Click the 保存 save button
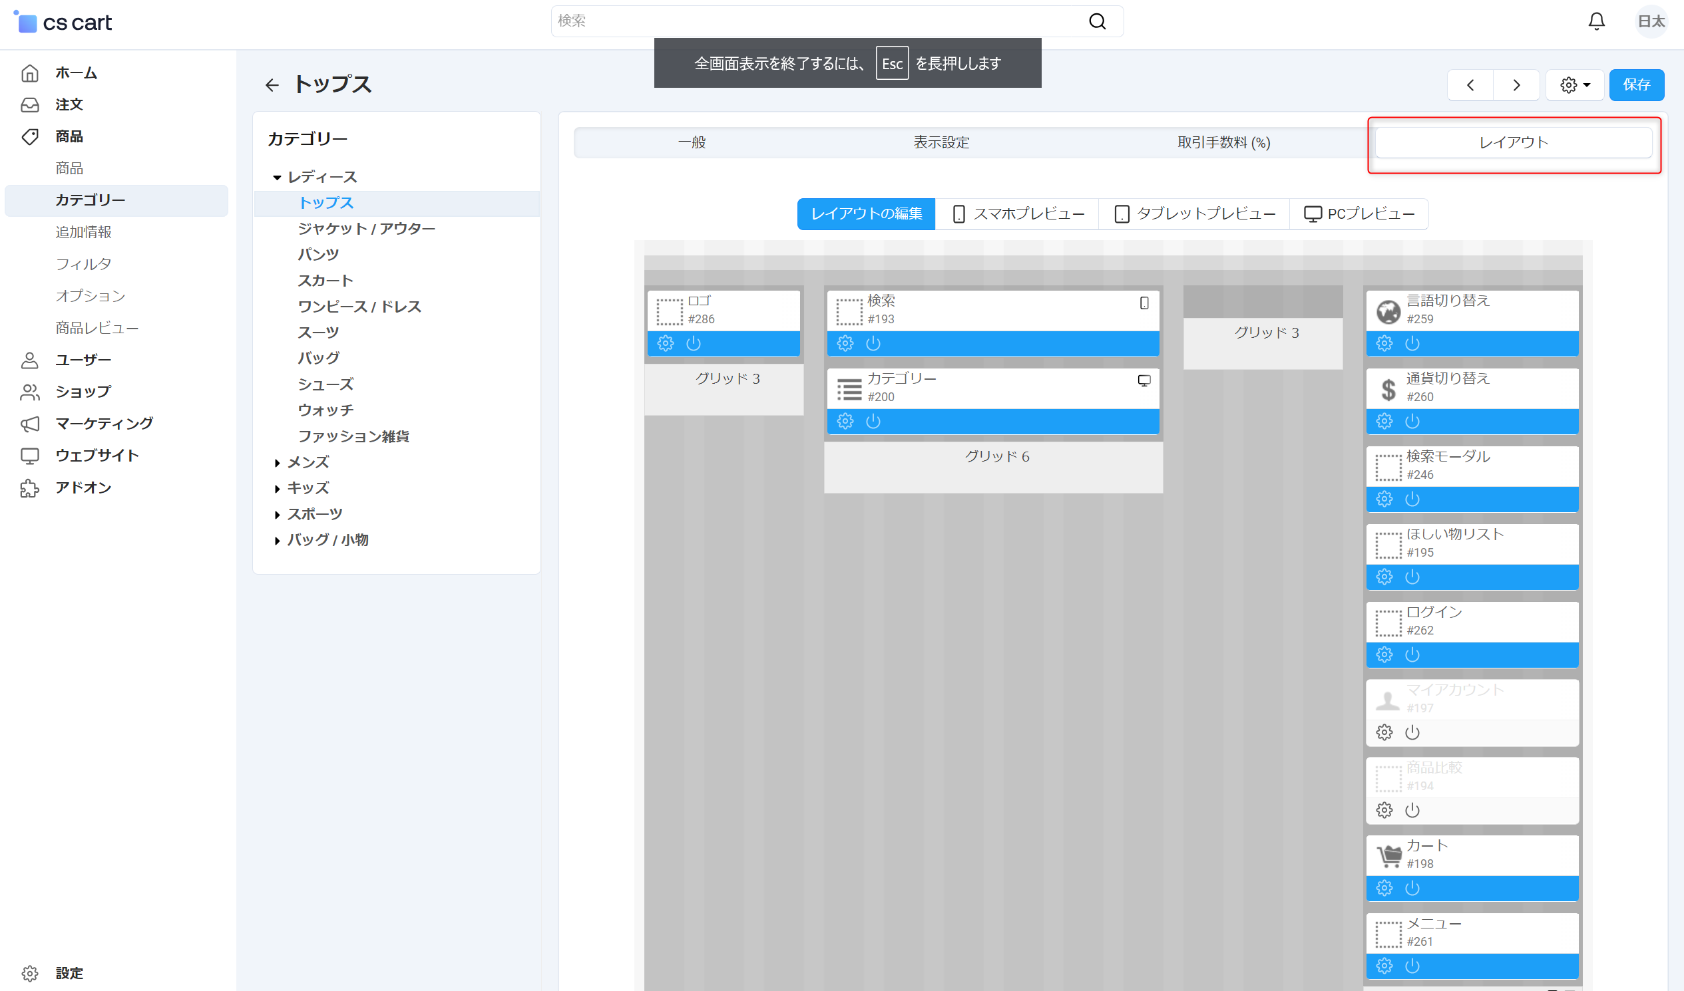Image resolution: width=1684 pixels, height=991 pixels. [x=1636, y=85]
